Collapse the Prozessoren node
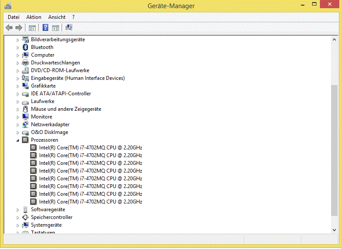341x249 pixels. tap(18, 140)
